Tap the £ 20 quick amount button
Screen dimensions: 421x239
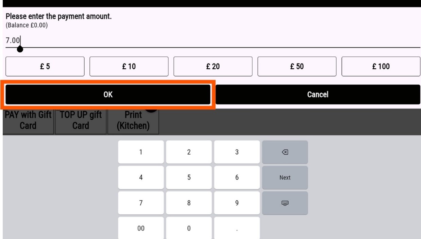click(213, 66)
